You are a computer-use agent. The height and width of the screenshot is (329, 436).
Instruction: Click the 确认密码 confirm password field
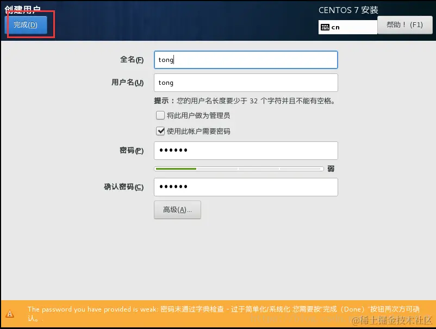click(246, 187)
